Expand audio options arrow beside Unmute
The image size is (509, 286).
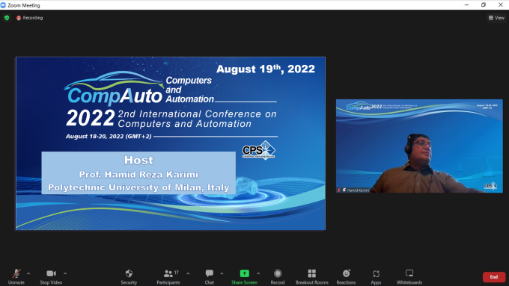[x=28, y=274]
